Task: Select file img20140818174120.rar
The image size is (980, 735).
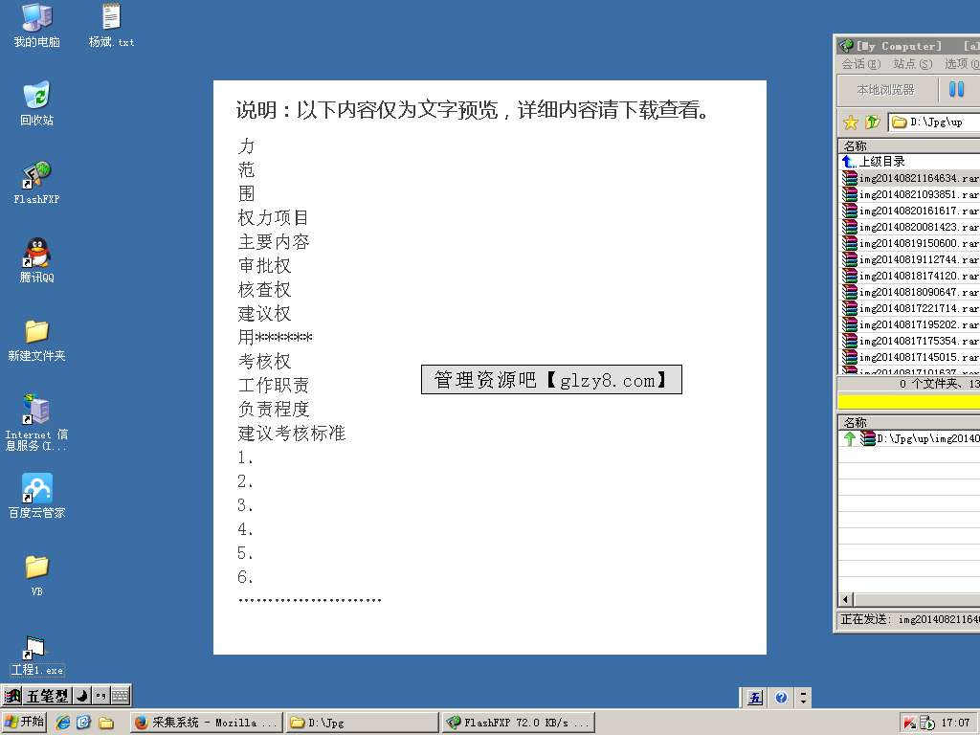Action: [x=909, y=276]
